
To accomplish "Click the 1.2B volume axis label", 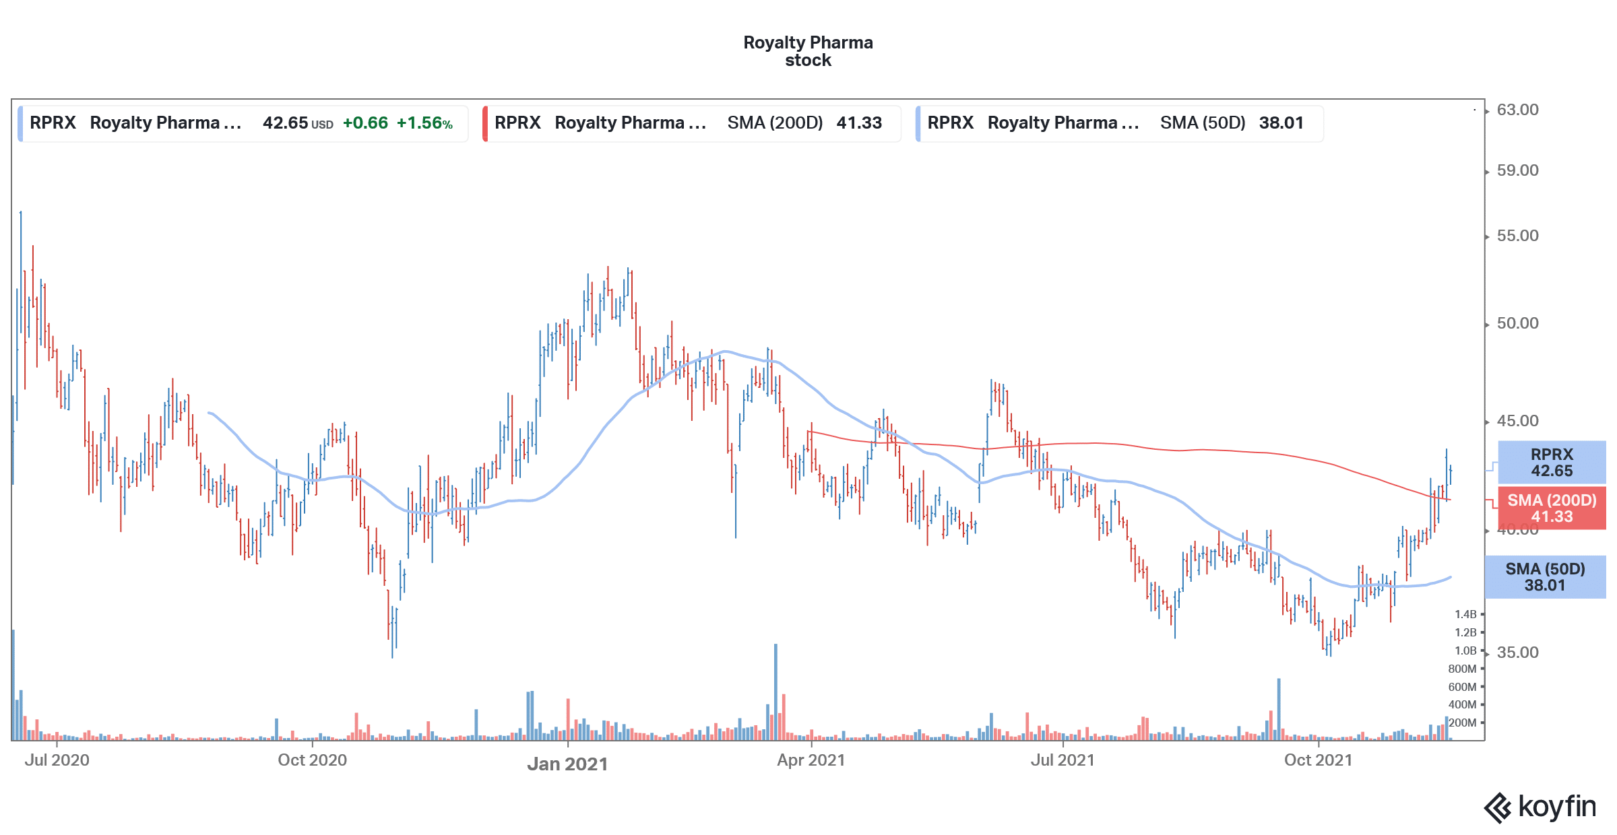I will (x=1465, y=632).
